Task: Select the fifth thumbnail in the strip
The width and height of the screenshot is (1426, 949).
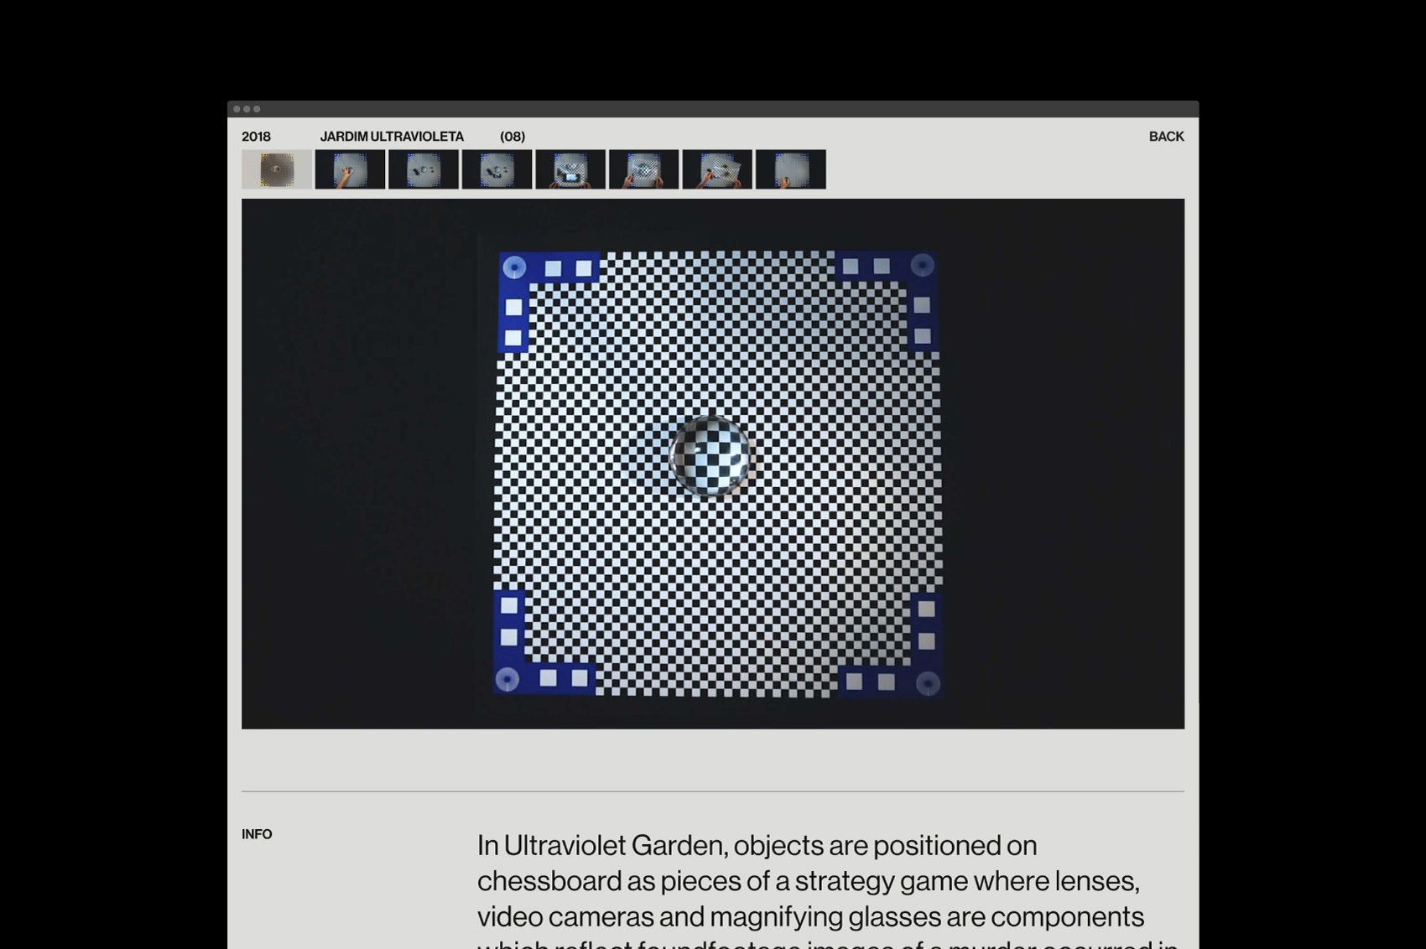Action: point(570,169)
